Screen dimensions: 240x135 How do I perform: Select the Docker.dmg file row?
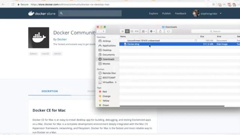pyautogui.click(x=180, y=44)
